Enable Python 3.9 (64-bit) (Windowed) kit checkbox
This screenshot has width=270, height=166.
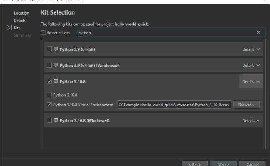49,66
